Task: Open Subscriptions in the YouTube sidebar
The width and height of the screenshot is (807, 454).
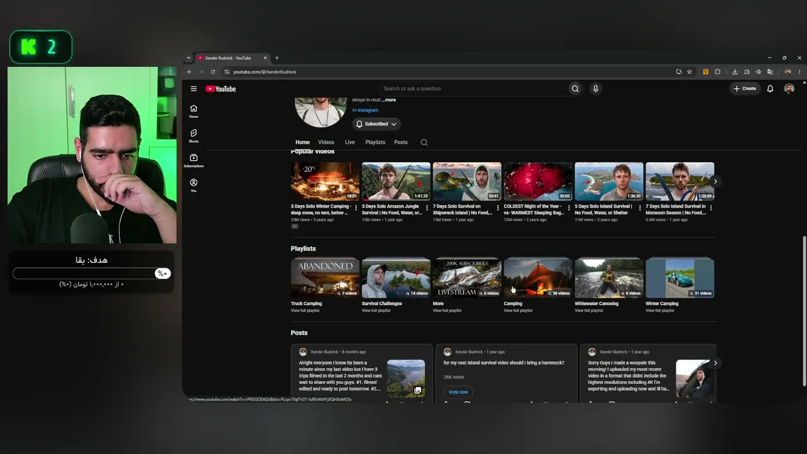Action: coord(194,161)
